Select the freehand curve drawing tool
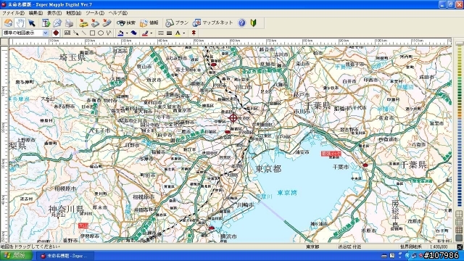This screenshot has width=464, height=261. pos(109,33)
